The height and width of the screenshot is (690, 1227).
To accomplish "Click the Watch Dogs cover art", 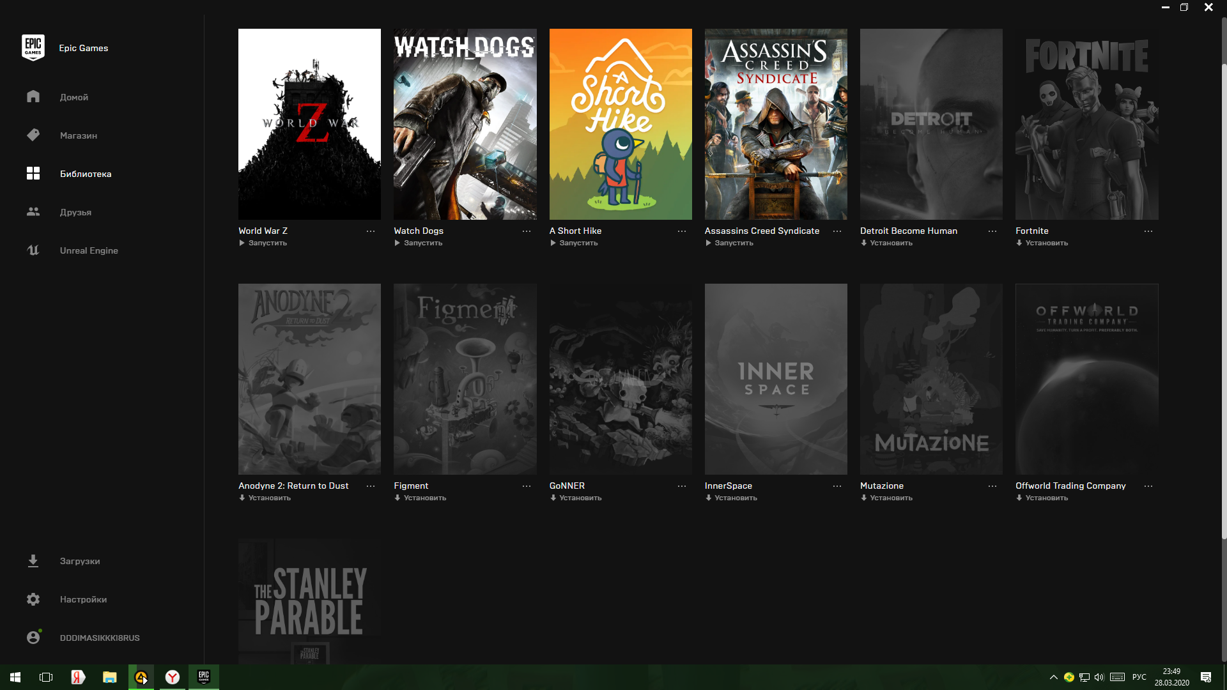I will click(x=465, y=124).
